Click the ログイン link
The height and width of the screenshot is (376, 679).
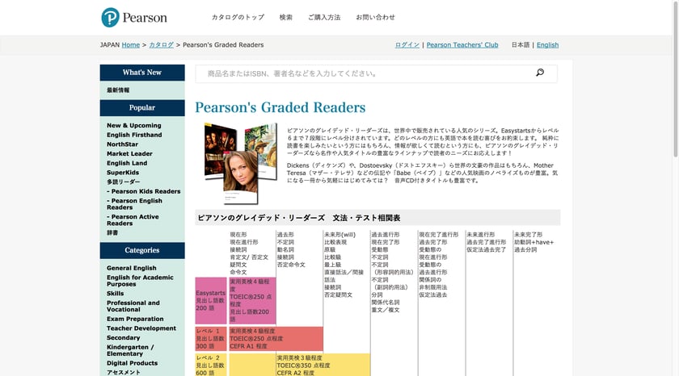tap(407, 45)
